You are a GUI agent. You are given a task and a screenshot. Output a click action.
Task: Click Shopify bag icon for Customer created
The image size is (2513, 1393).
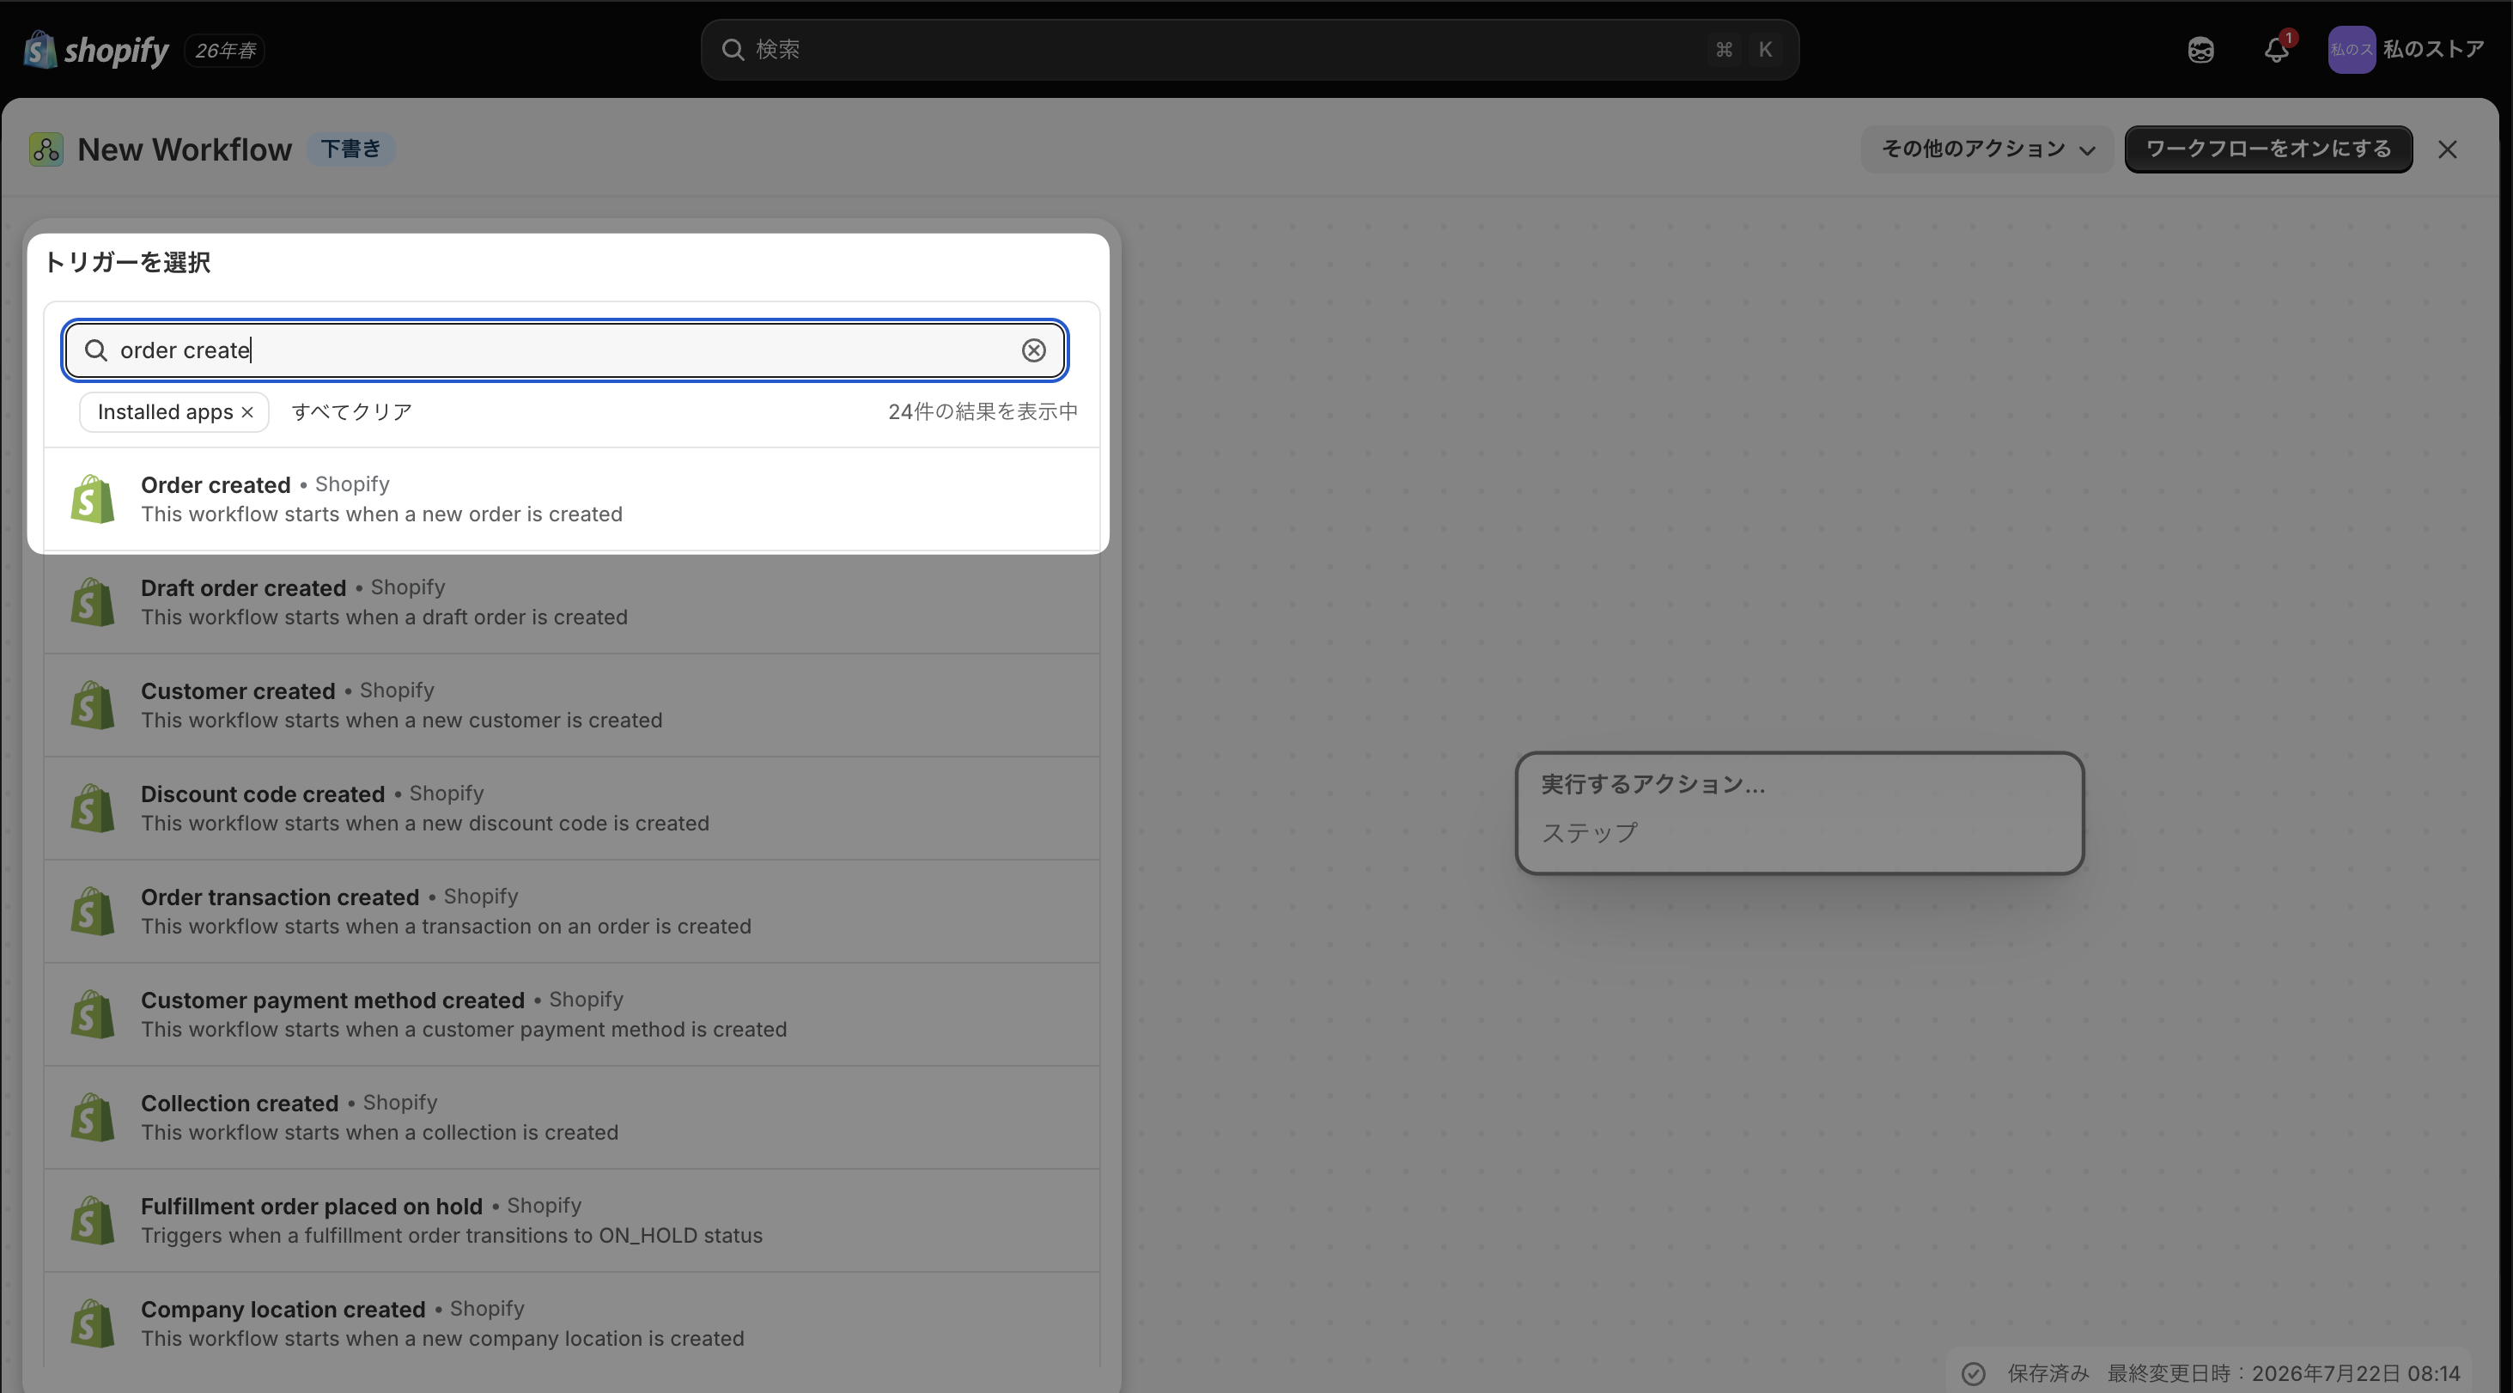93,705
